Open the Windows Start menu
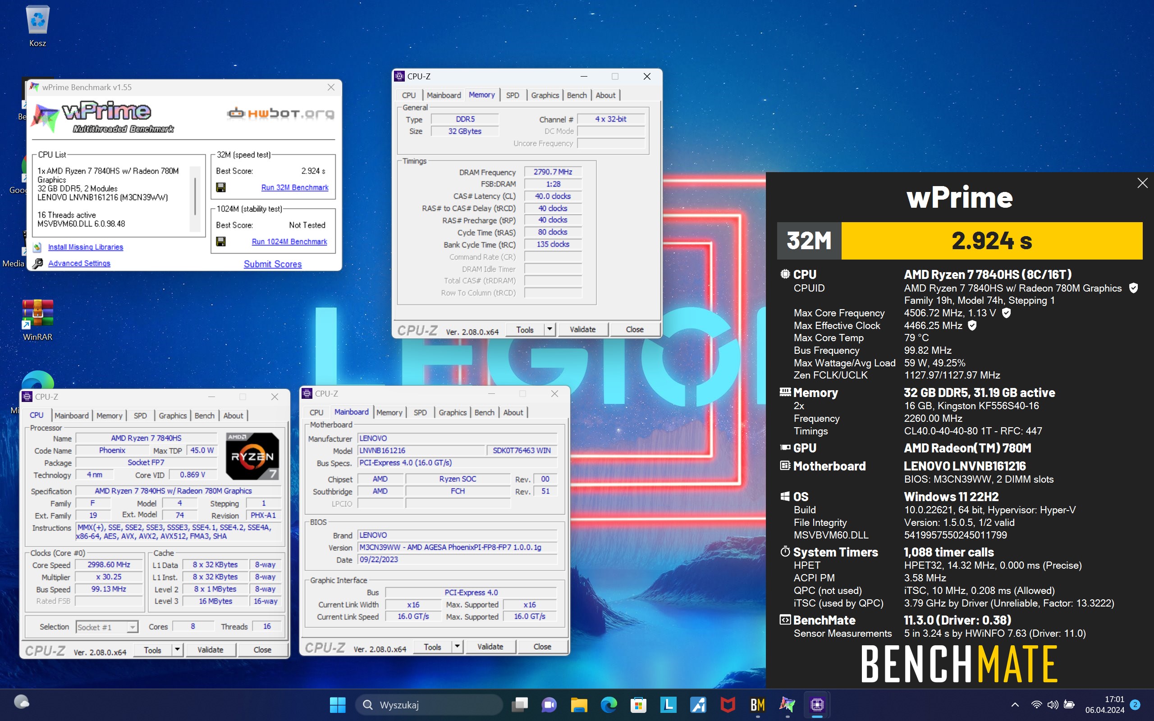The height and width of the screenshot is (721, 1154). [x=338, y=705]
